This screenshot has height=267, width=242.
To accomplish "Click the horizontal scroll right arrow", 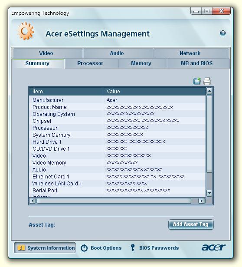I will (202, 201).
